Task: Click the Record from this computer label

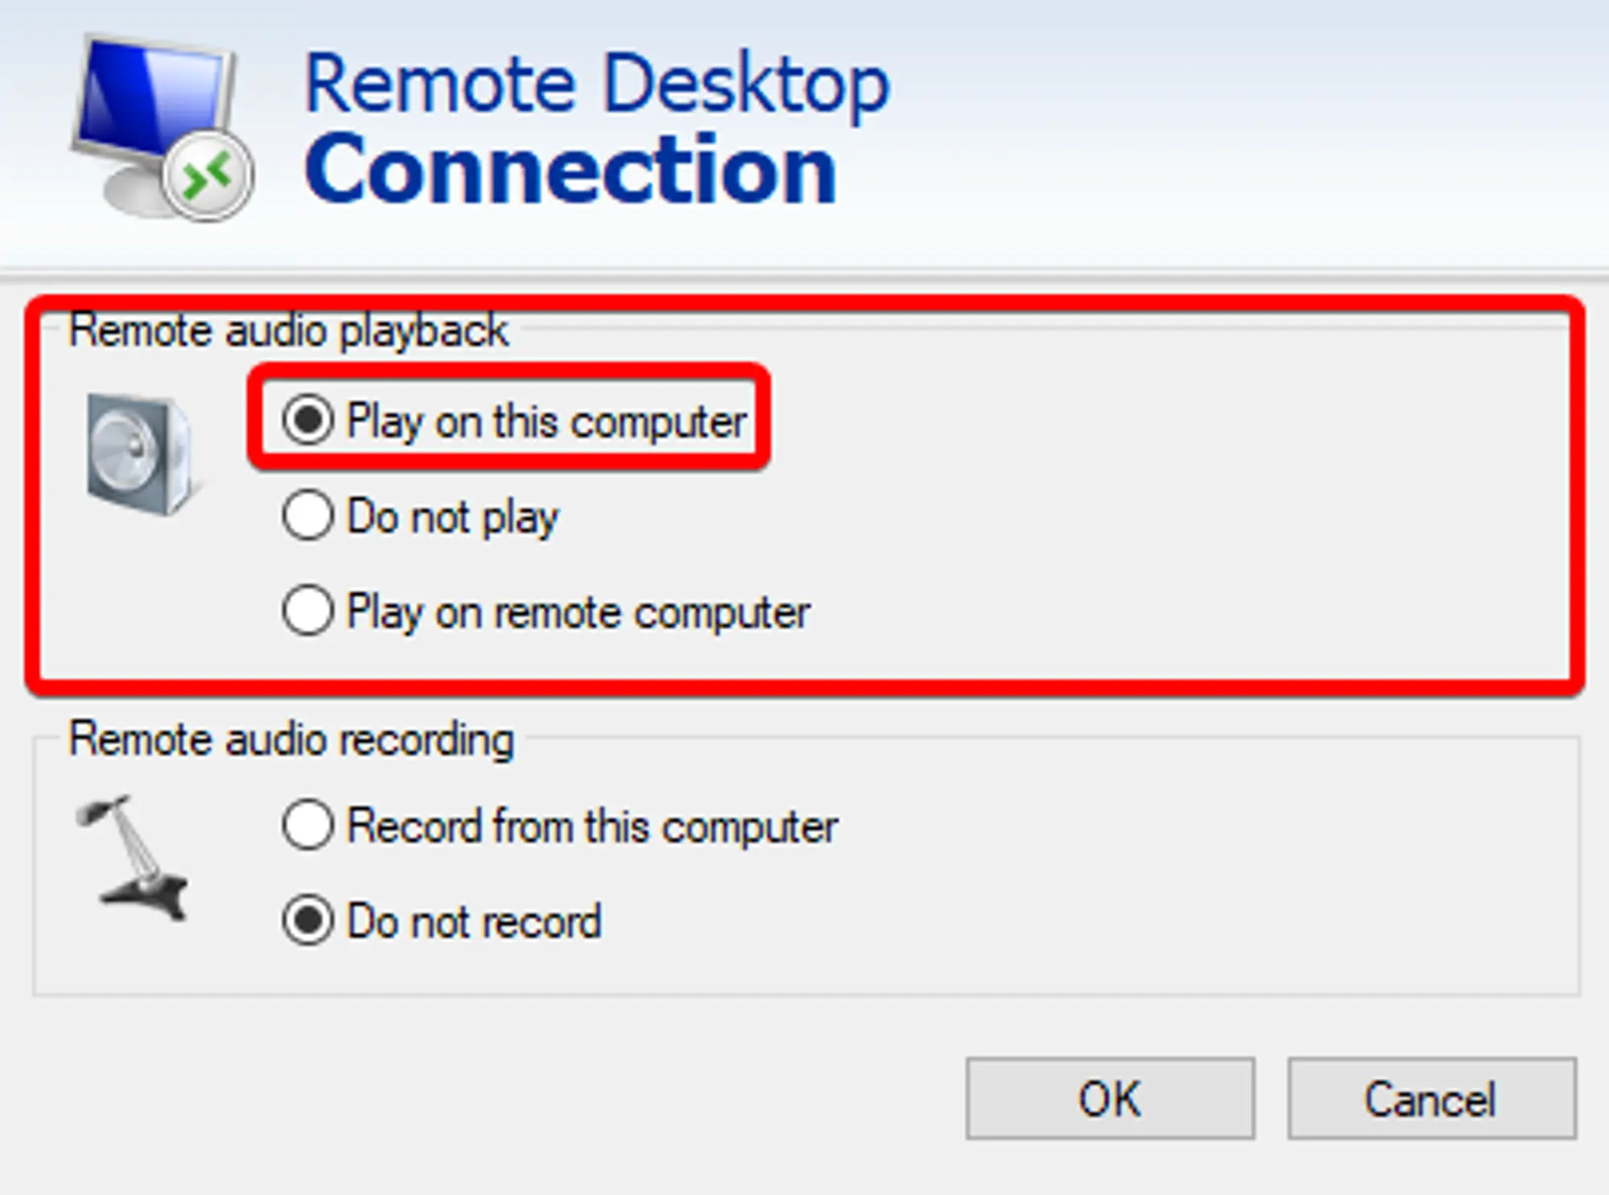Action: click(x=591, y=825)
